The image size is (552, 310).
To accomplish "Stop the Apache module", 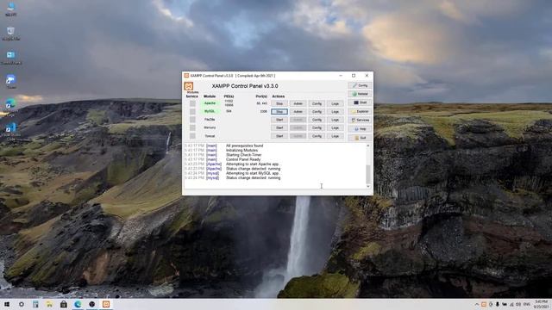I will pyautogui.click(x=279, y=103).
